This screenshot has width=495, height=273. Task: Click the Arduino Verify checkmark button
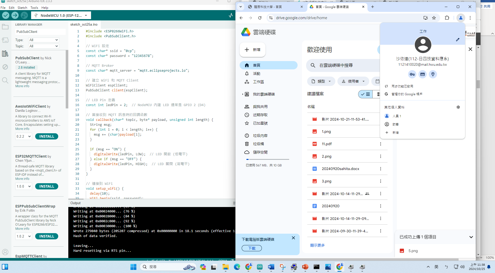point(6,16)
